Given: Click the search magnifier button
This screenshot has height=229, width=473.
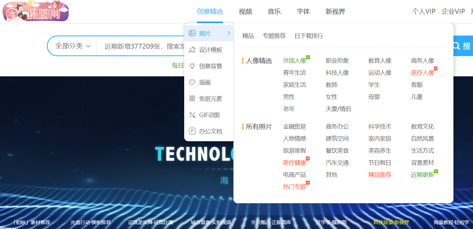Looking at the screenshot, I should [x=456, y=46].
